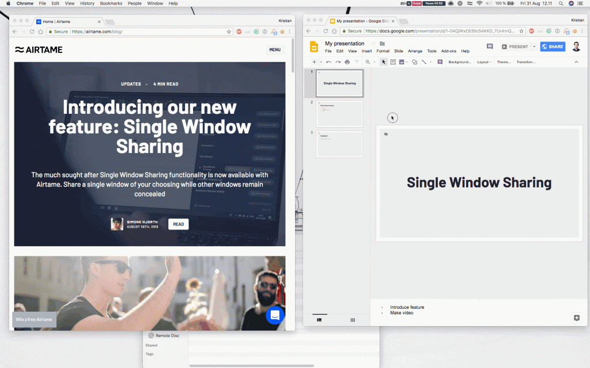Star the My presentation document
This screenshot has width=590, height=368.
[373, 44]
